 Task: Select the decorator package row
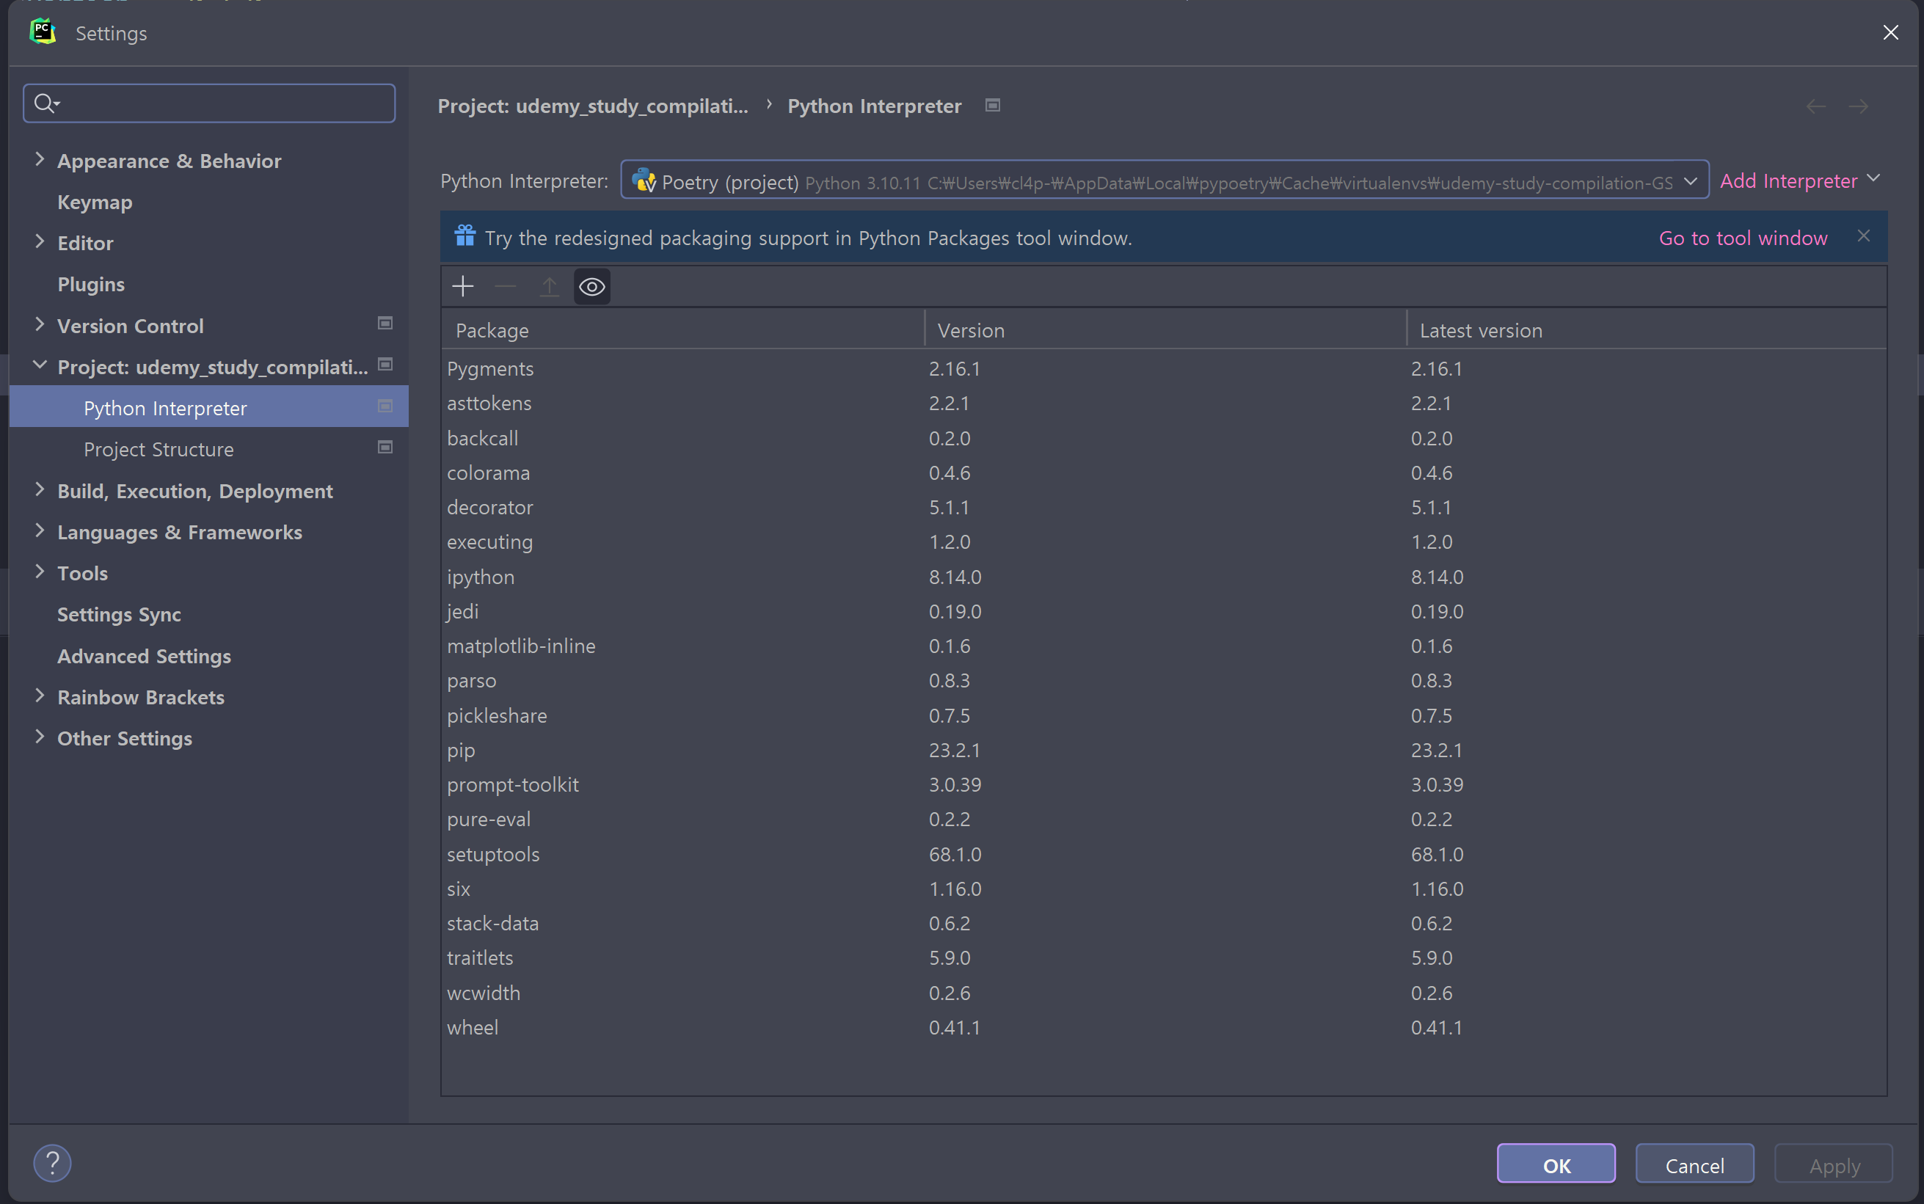click(x=1164, y=507)
